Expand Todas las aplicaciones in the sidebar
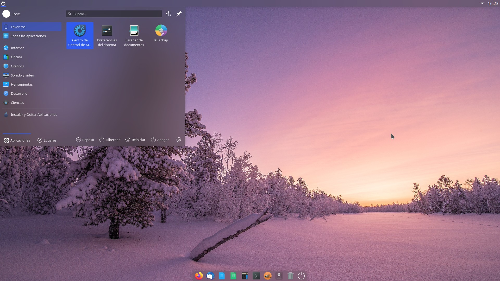 tap(28, 36)
